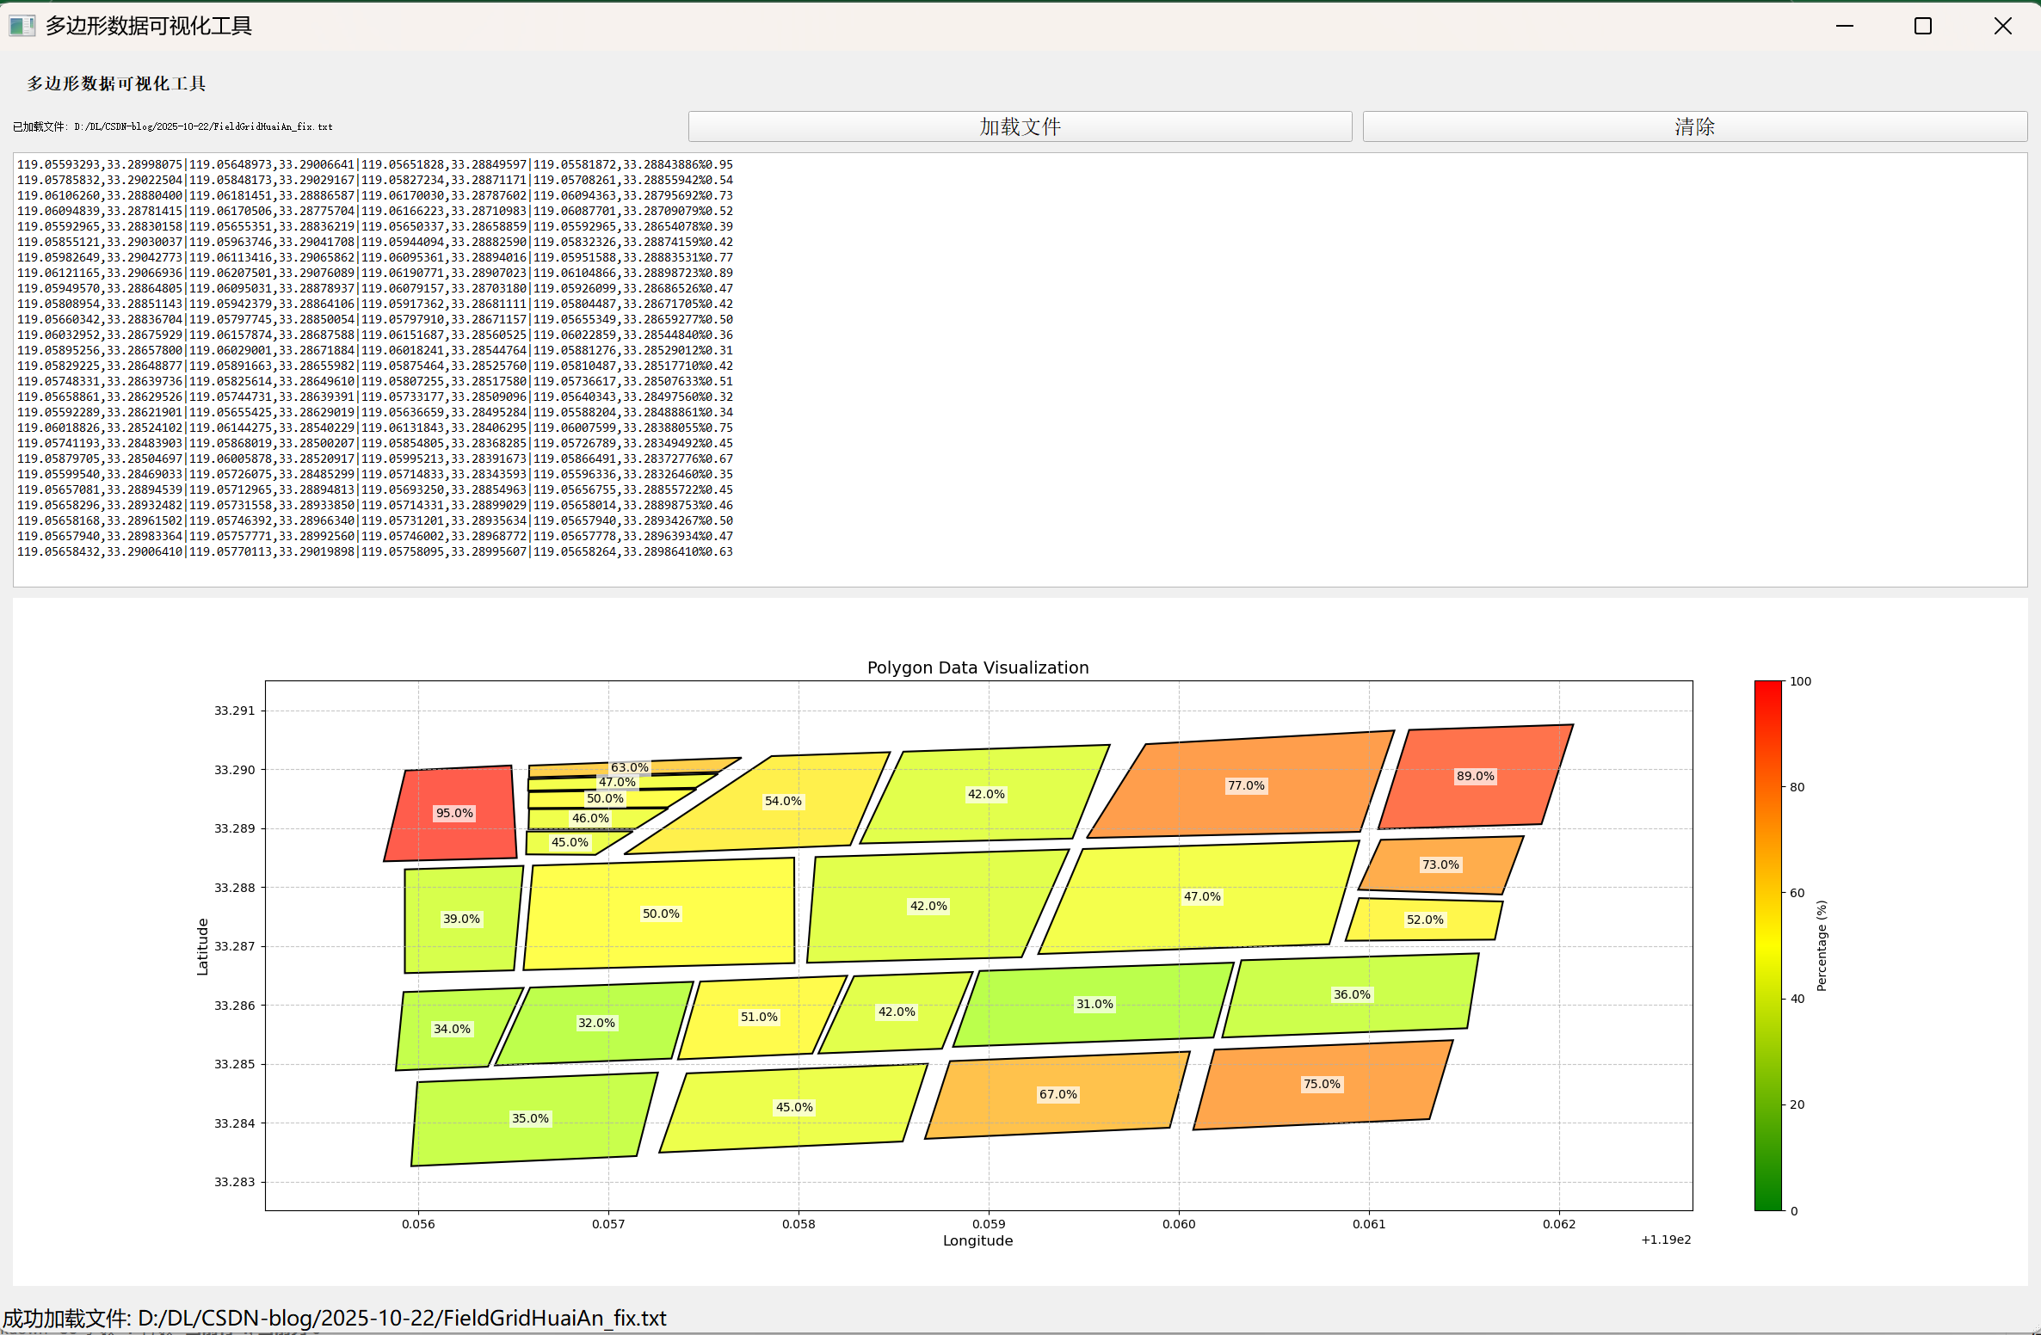2041x1335 pixels.
Task: Click inside the polygon data text area
Action: click(1205, 370)
